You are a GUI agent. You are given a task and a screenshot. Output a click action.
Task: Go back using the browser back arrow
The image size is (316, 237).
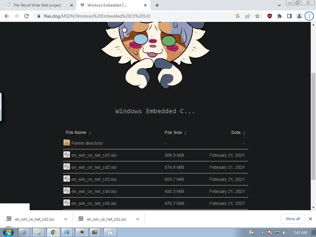point(7,16)
